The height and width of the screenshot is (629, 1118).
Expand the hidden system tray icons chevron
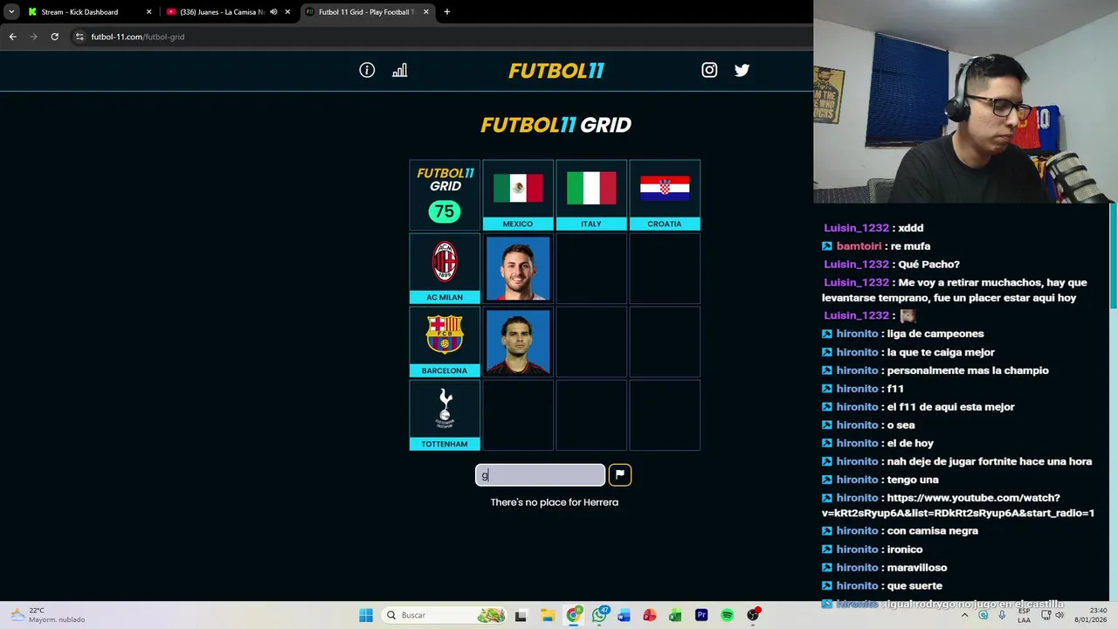coord(965,615)
